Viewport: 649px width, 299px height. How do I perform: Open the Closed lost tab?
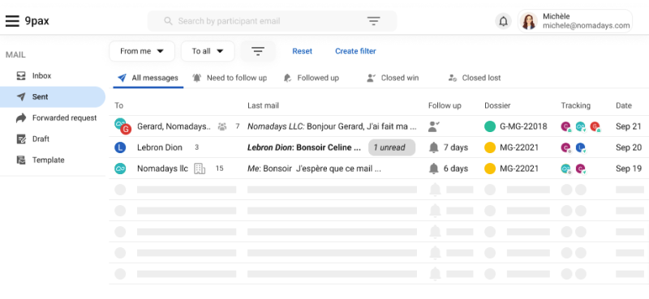click(475, 78)
